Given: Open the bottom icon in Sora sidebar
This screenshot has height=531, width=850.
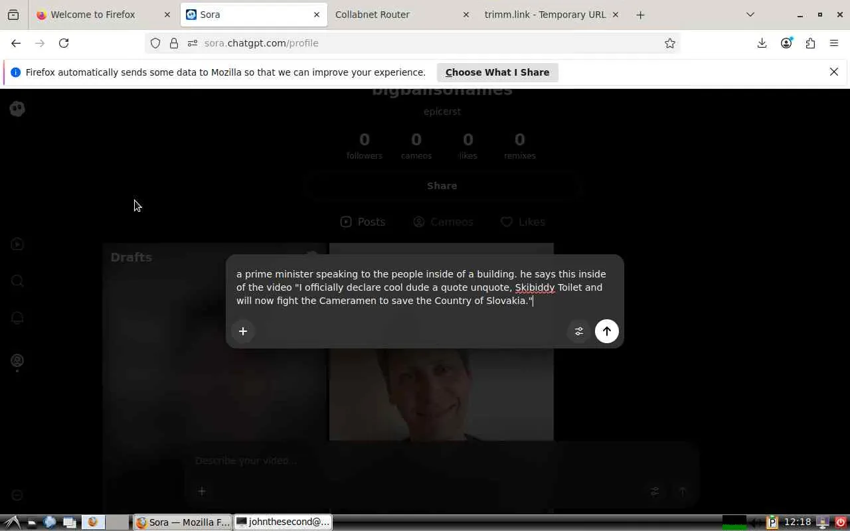Looking at the screenshot, I should click(17, 495).
